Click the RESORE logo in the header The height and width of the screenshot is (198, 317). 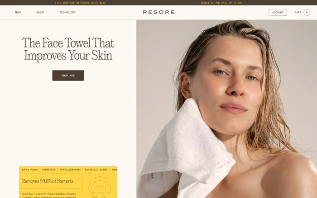pos(158,12)
